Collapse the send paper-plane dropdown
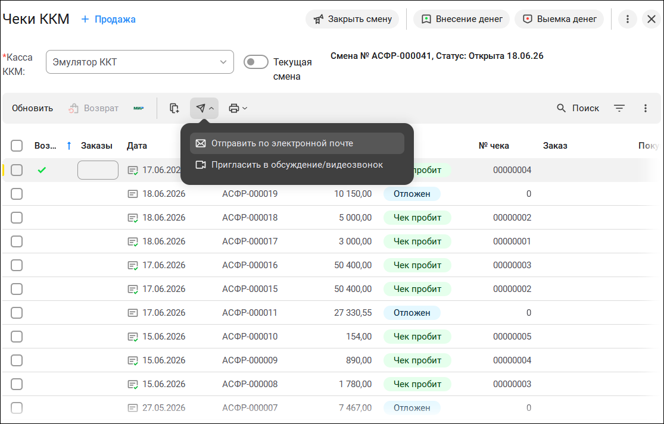This screenshot has width=664, height=424. [204, 108]
